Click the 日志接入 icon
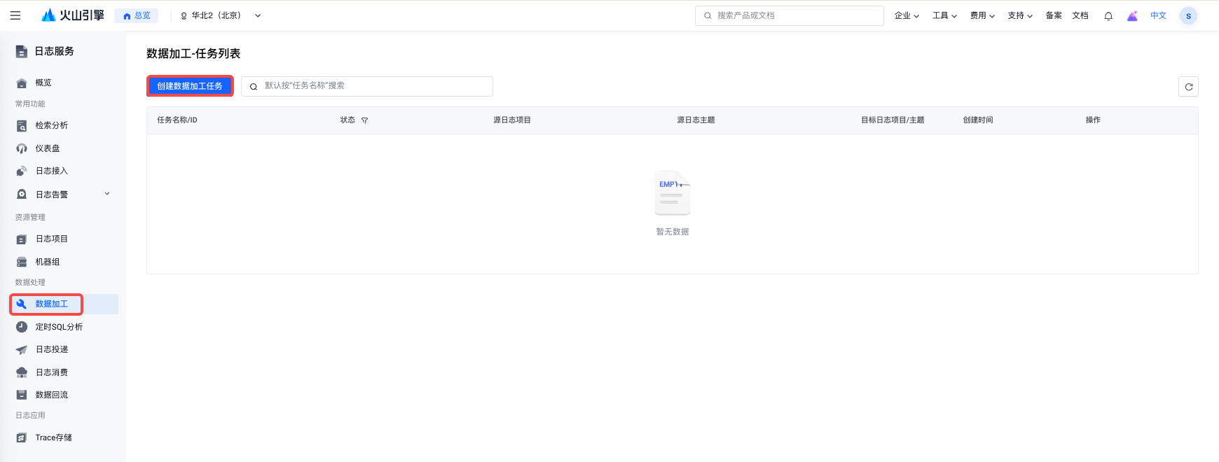 click(x=22, y=171)
